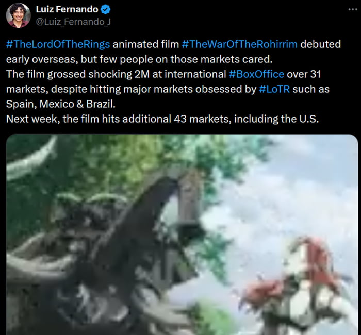Open the #TheLordOfTheRings hashtag

[x=58, y=44]
